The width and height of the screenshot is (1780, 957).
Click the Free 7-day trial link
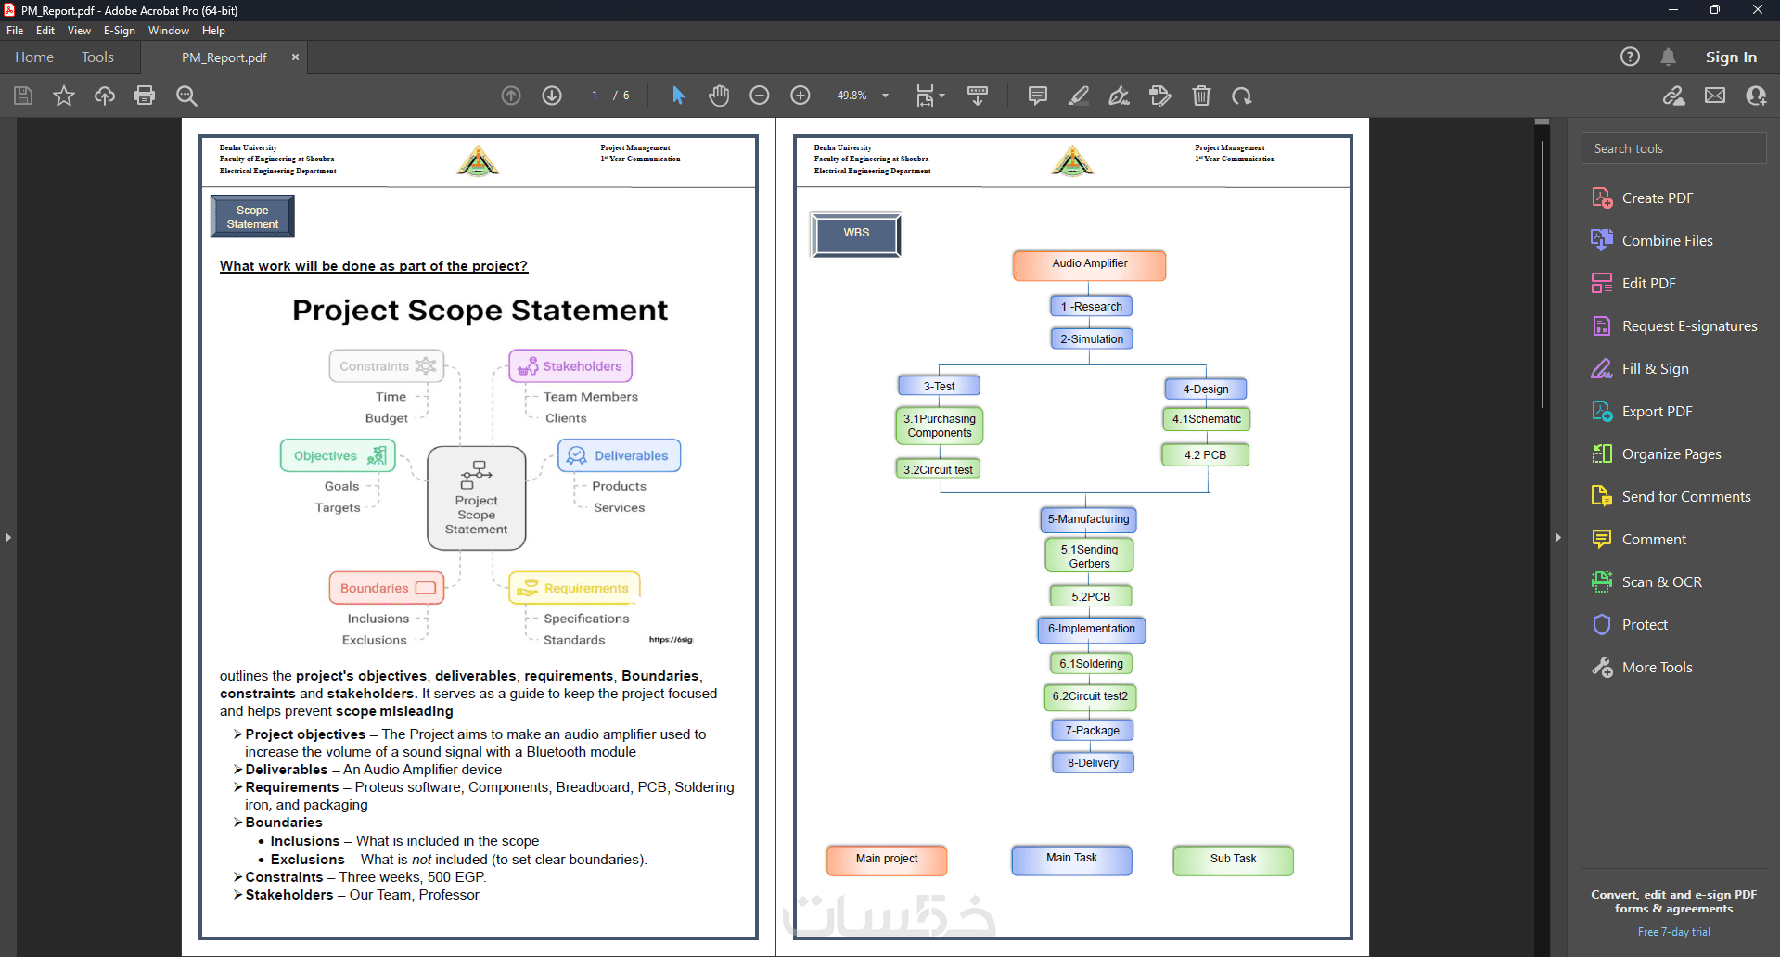tap(1673, 932)
